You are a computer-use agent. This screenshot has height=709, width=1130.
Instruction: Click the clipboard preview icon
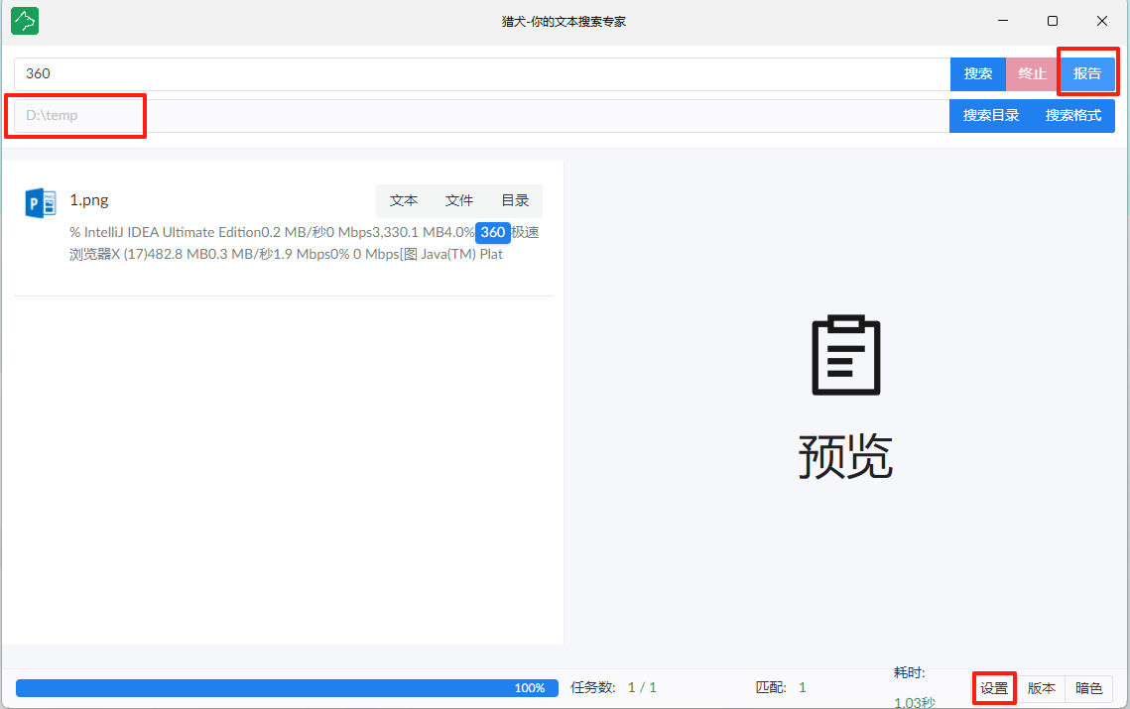845,357
